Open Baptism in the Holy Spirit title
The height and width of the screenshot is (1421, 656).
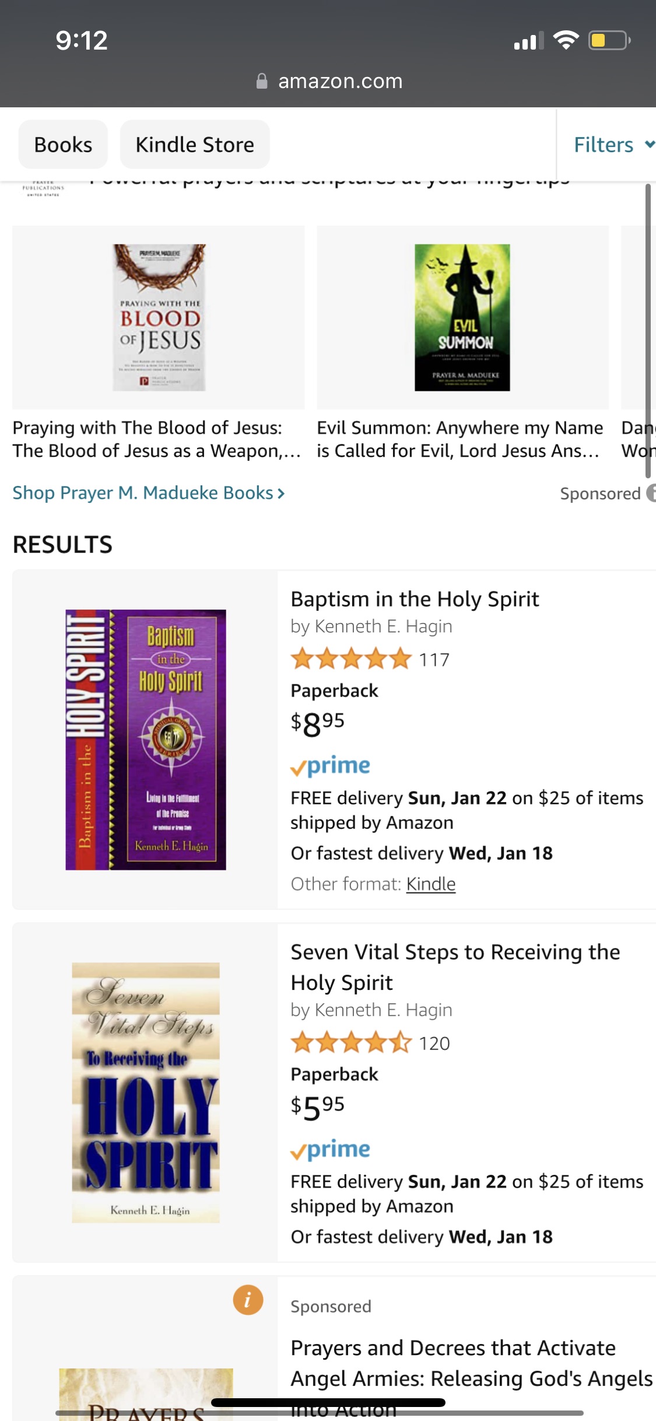point(415,599)
